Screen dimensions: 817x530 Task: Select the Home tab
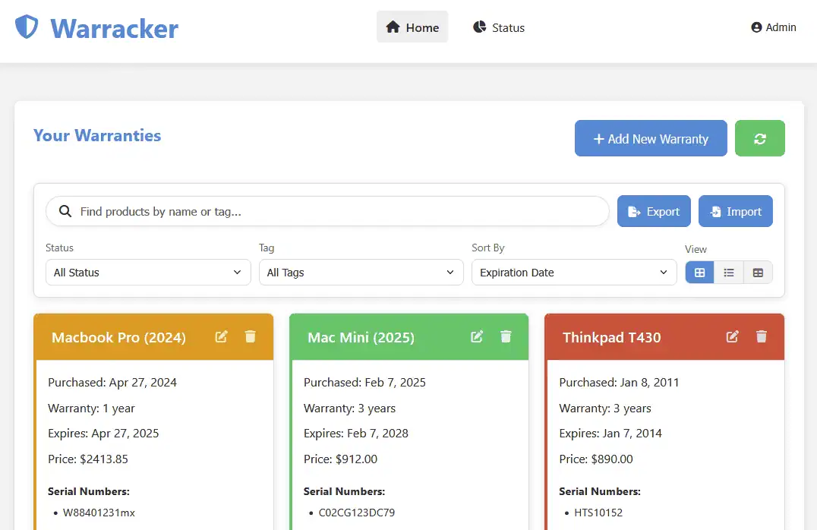point(412,27)
